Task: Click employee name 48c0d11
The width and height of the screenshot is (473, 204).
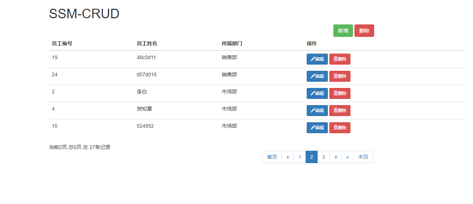Action: coord(147,57)
